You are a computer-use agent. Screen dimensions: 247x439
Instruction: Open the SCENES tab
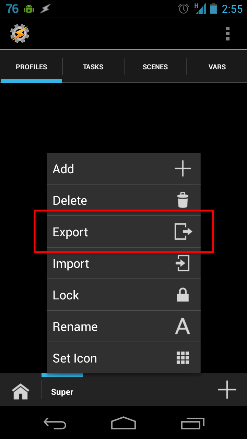tap(155, 67)
